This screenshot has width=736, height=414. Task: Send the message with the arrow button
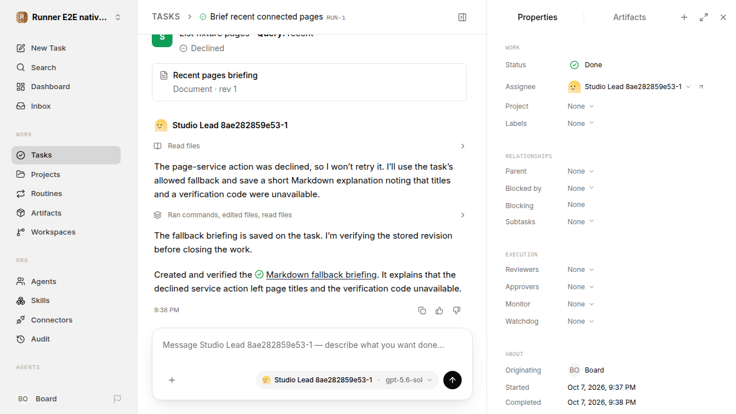click(x=453, y=380)
